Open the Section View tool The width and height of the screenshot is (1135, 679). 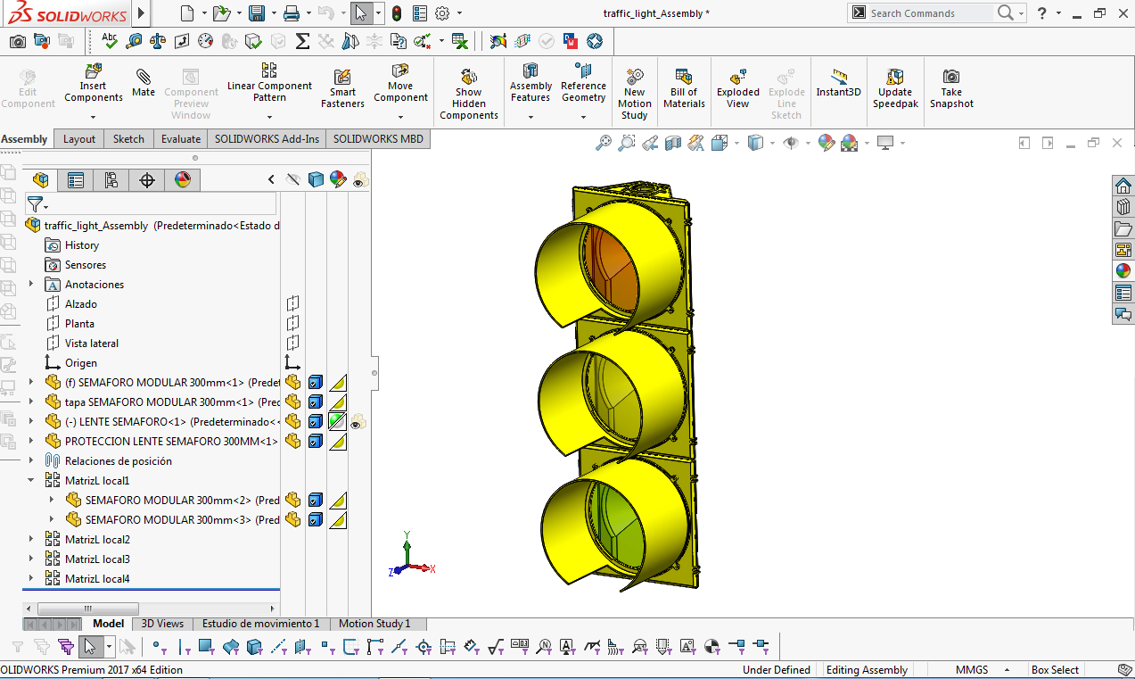pos(672,143)
